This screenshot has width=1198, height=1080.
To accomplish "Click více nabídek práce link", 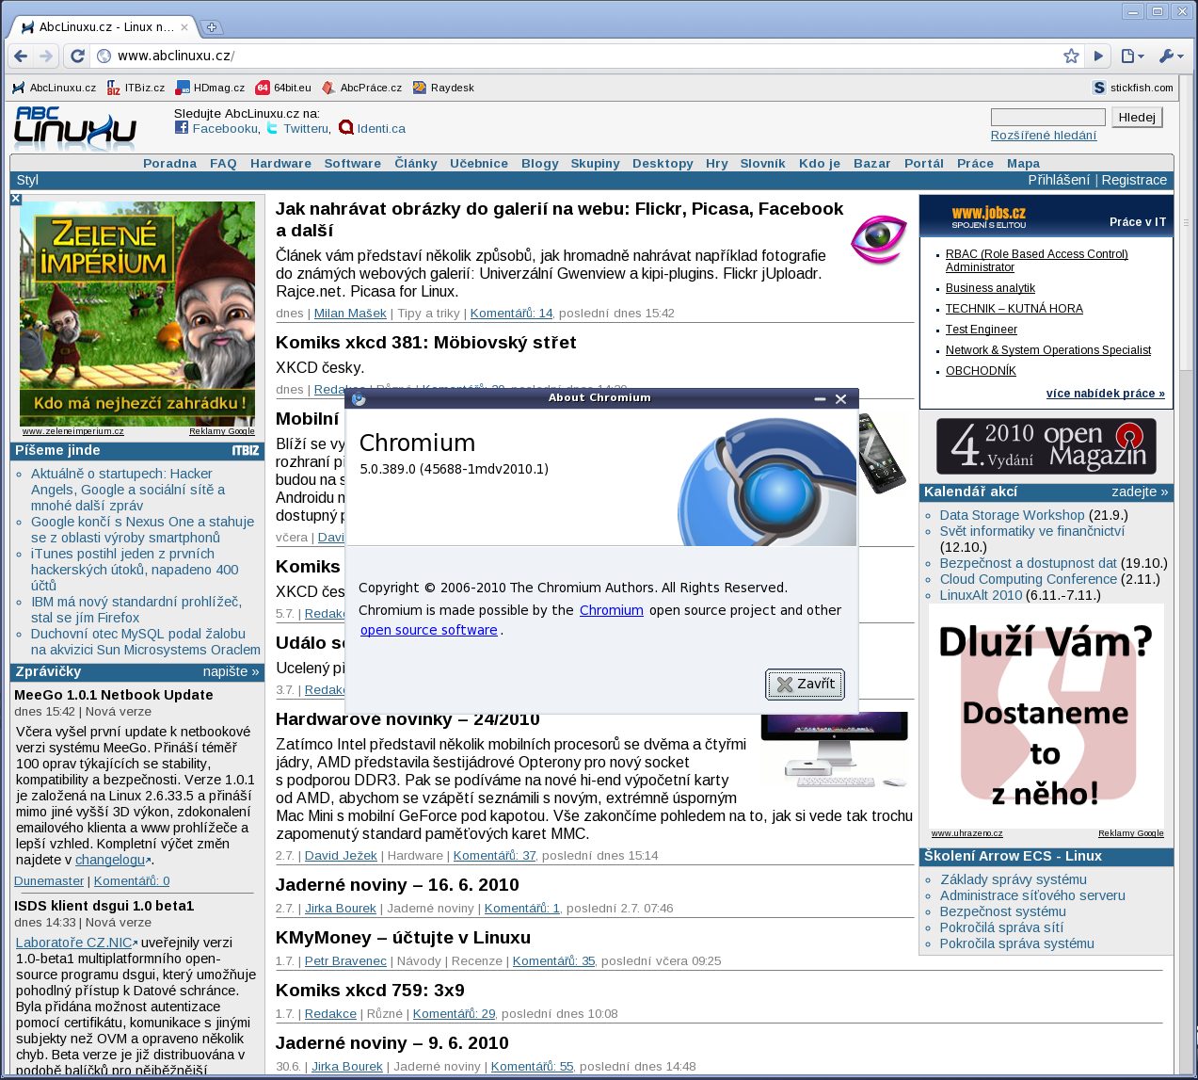I will pos(1106,394).
